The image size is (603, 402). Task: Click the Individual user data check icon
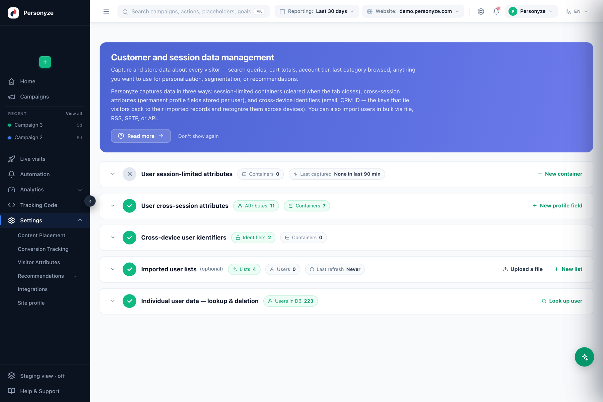129,301
